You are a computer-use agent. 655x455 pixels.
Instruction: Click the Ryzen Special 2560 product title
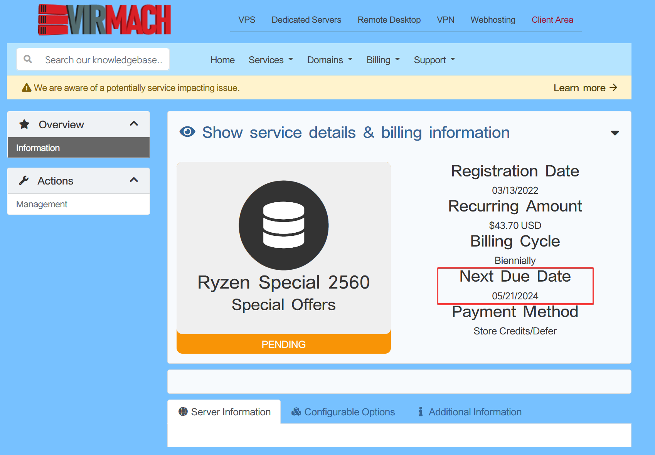pyautogui.click(x=284, y=282)
